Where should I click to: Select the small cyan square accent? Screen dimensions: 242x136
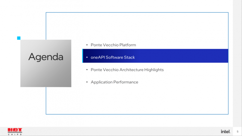(x=19, y=38)
